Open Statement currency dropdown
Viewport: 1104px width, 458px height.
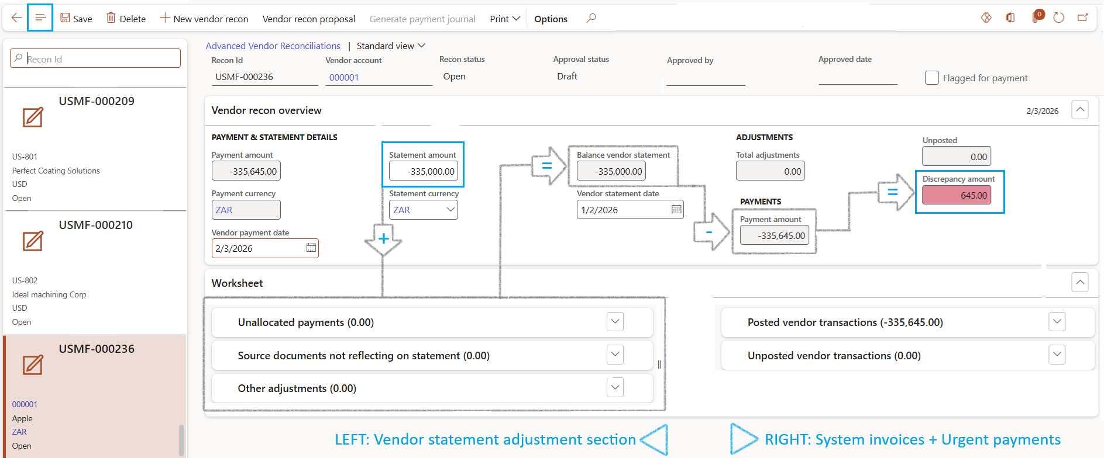450,210
